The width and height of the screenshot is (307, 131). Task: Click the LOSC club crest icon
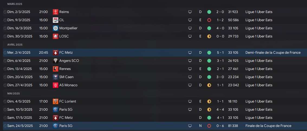55,36
